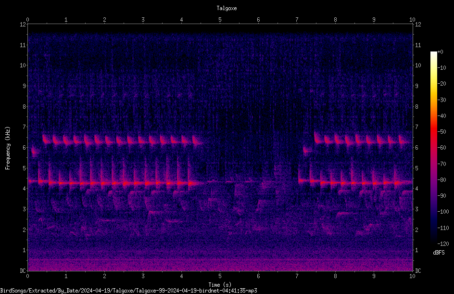Image resolution: width=454 pixels, height=294 pixels.
Task: Click the dBFS colorbar label
Action: (439, 253)
